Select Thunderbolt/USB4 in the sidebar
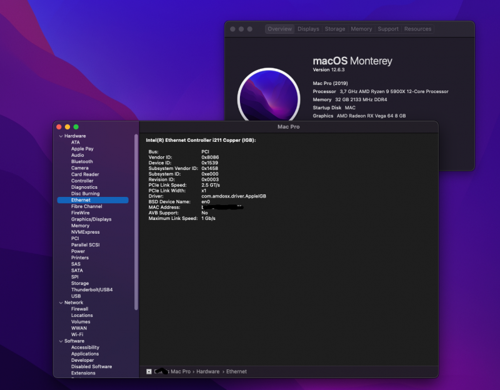The height and width of the screenshot is (390, 500). (x=92, y=289)
